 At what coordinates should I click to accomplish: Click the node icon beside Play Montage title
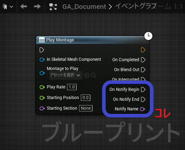tap(42, 40)
